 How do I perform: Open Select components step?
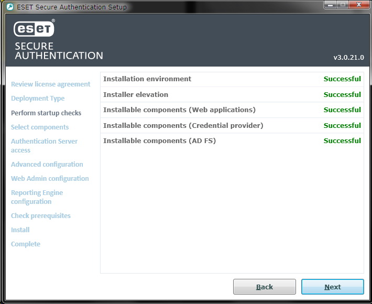pos(40,127)
